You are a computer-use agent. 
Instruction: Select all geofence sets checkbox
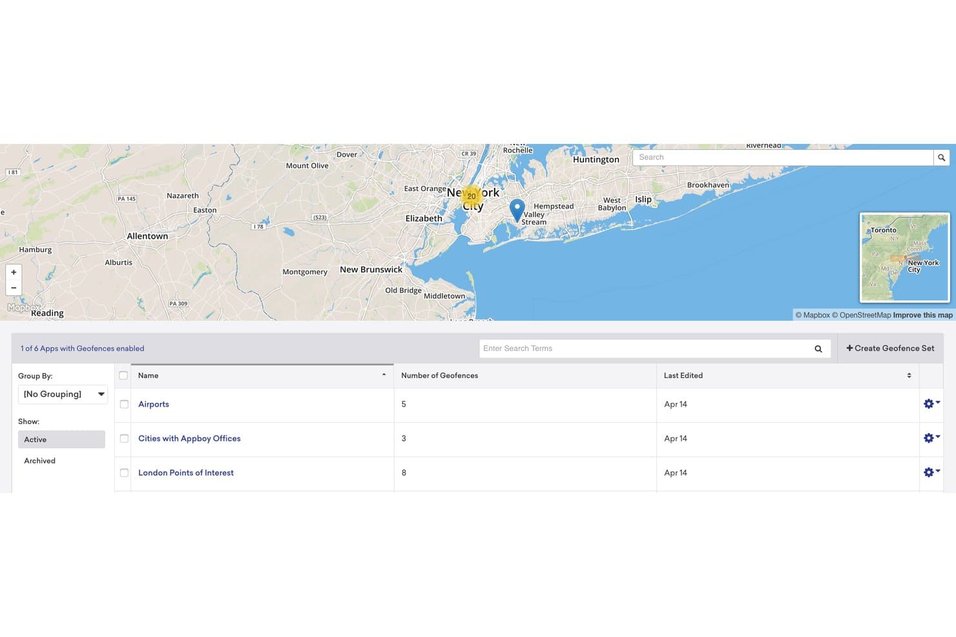coord(123,376)
